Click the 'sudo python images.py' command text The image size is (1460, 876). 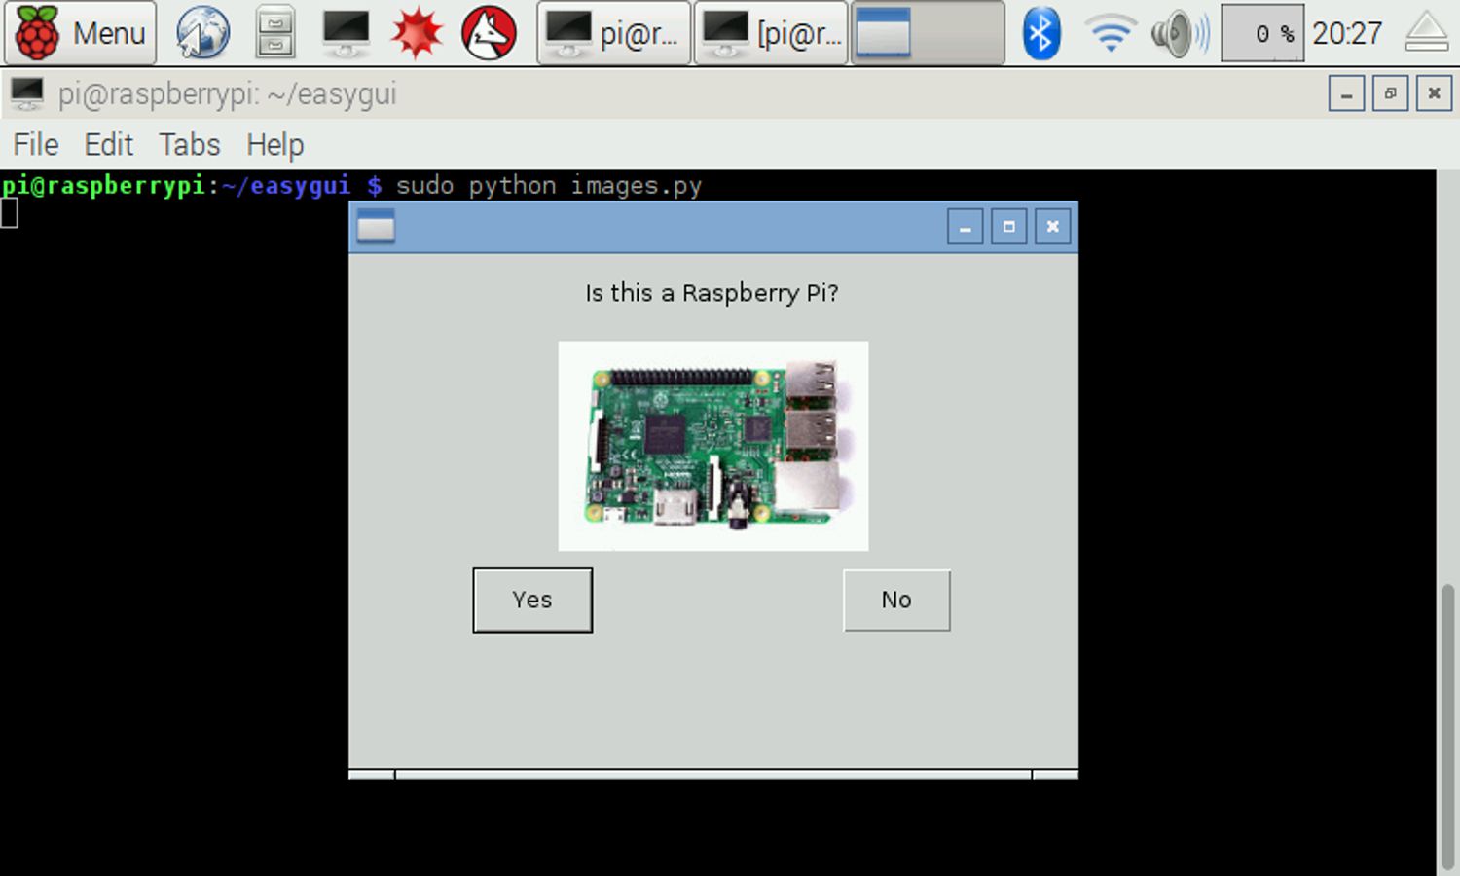[549, 185]
